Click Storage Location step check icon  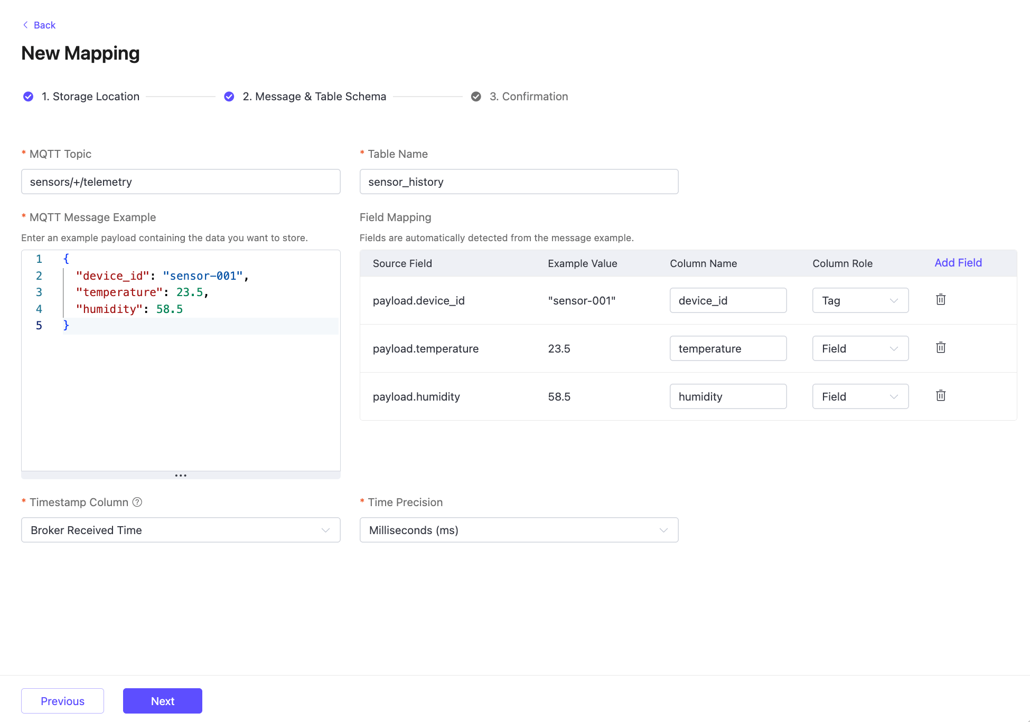point(29,97)
